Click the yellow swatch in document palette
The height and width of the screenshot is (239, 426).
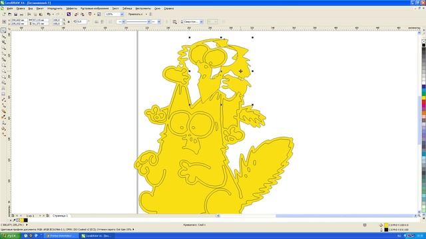click(22, 220)
